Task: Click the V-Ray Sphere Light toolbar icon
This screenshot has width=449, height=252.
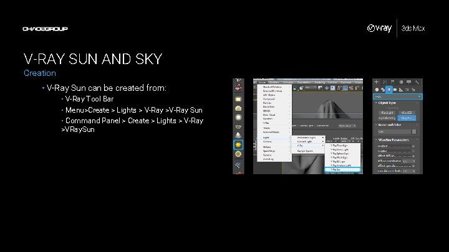Action: point(238,117)
